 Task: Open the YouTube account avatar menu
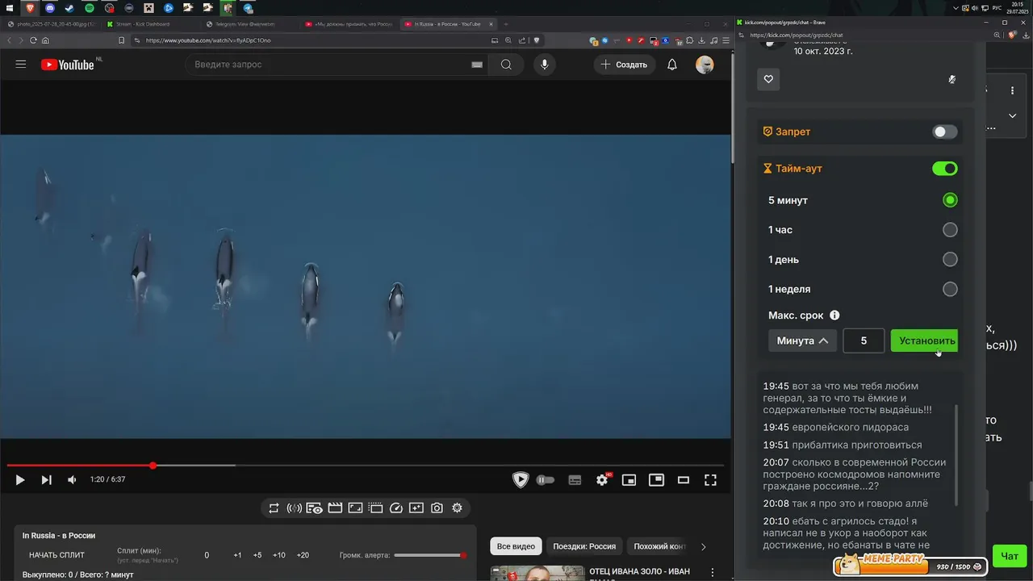705,65
